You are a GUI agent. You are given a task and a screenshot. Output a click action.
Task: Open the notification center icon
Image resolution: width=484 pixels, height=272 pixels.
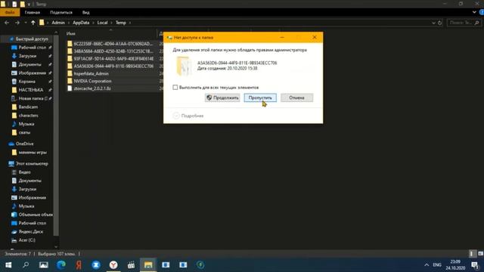pyautogui.click(x=475, y=265)
